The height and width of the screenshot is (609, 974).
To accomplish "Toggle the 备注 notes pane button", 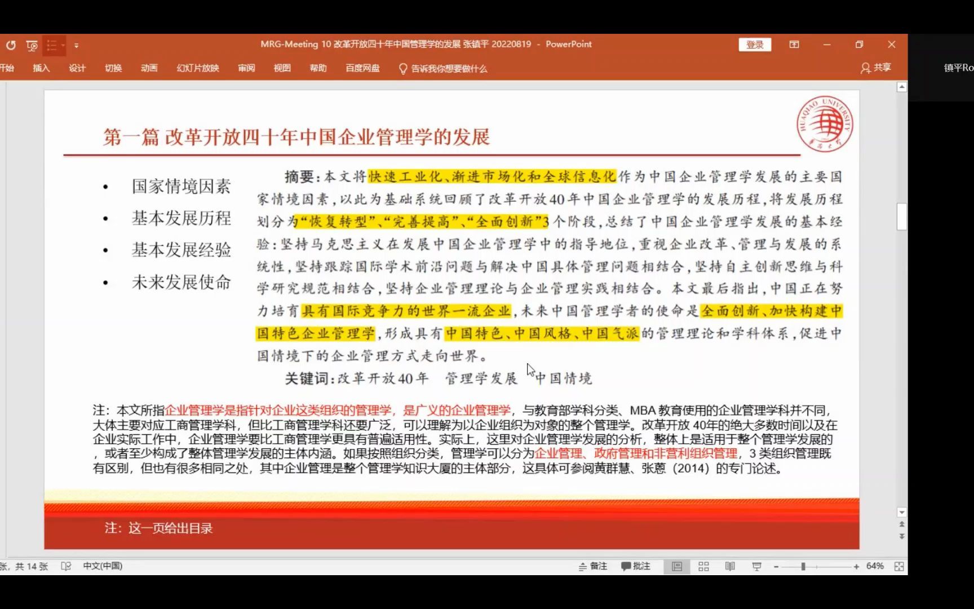I will (x=593, y=566).
